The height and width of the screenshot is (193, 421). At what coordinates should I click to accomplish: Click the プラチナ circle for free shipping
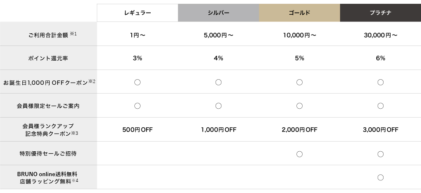point(381,177)
